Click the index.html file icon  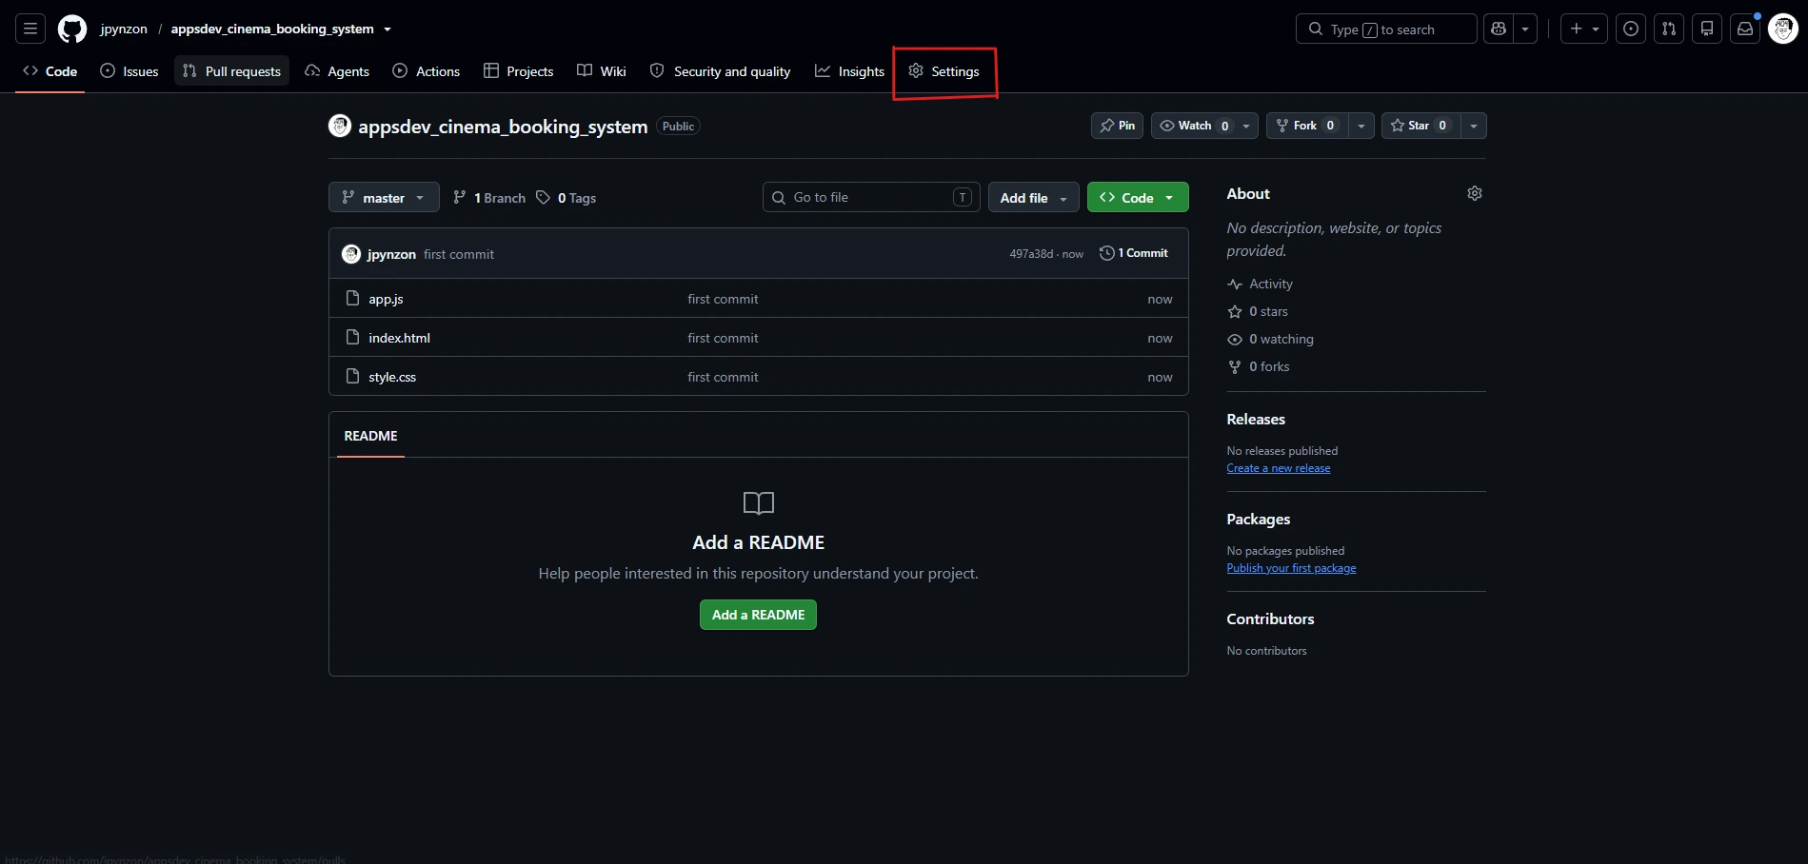(352, 337)
